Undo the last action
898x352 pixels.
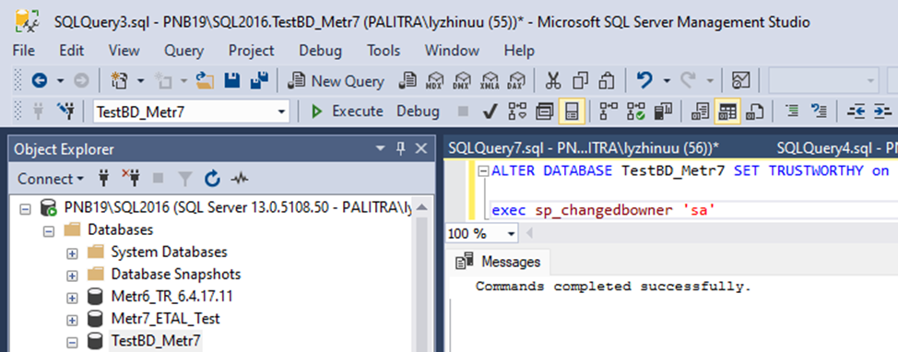pos(644,81)
